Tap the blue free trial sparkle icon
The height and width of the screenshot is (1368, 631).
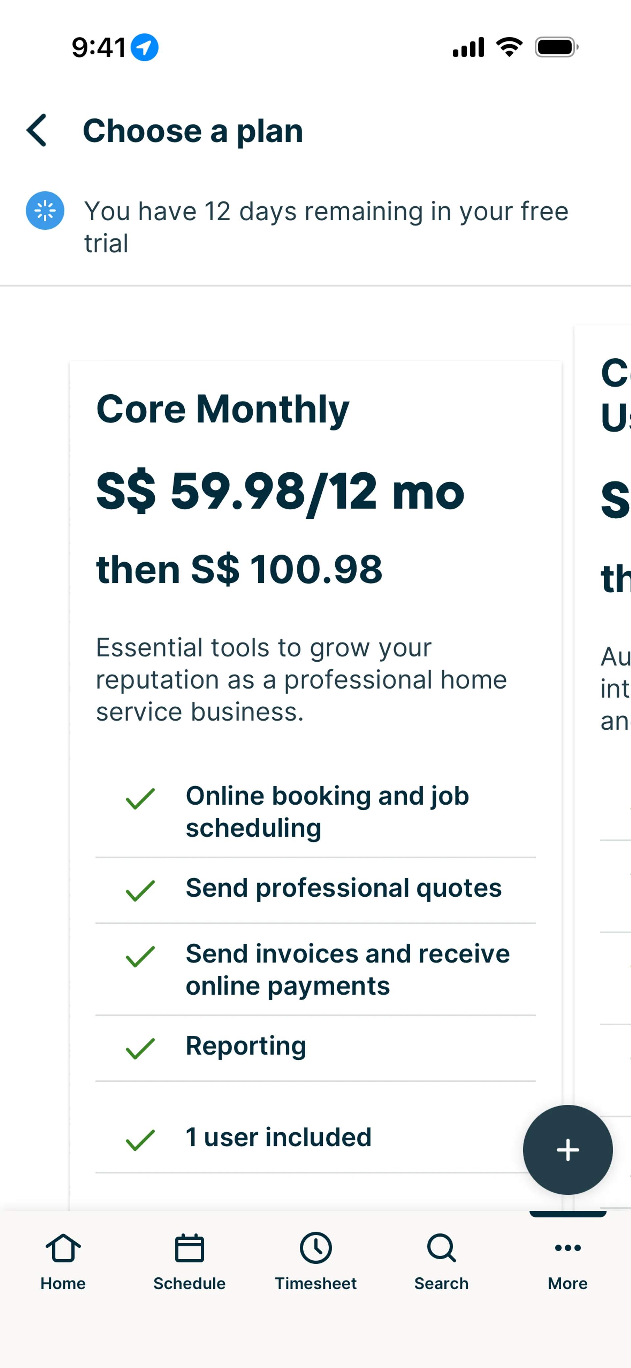45,211
